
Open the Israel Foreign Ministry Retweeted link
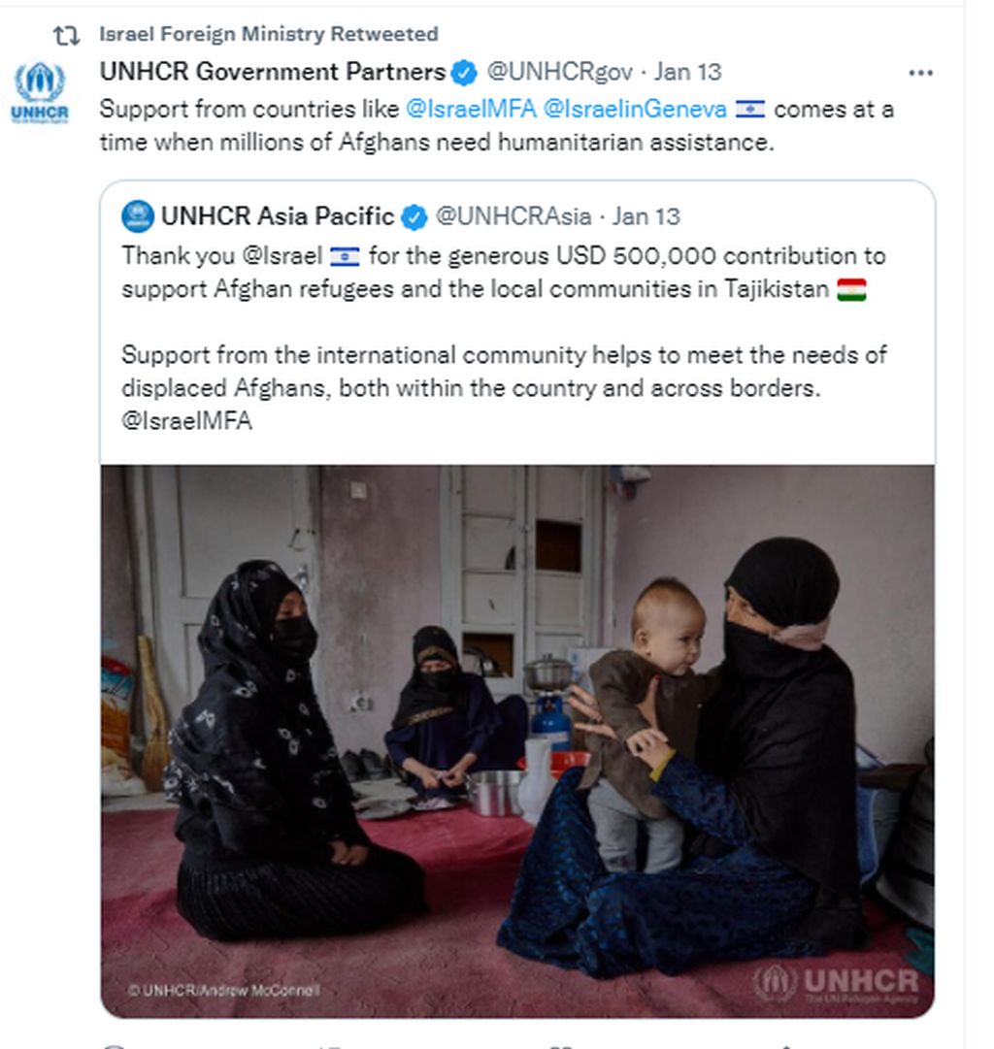point(269,34)
